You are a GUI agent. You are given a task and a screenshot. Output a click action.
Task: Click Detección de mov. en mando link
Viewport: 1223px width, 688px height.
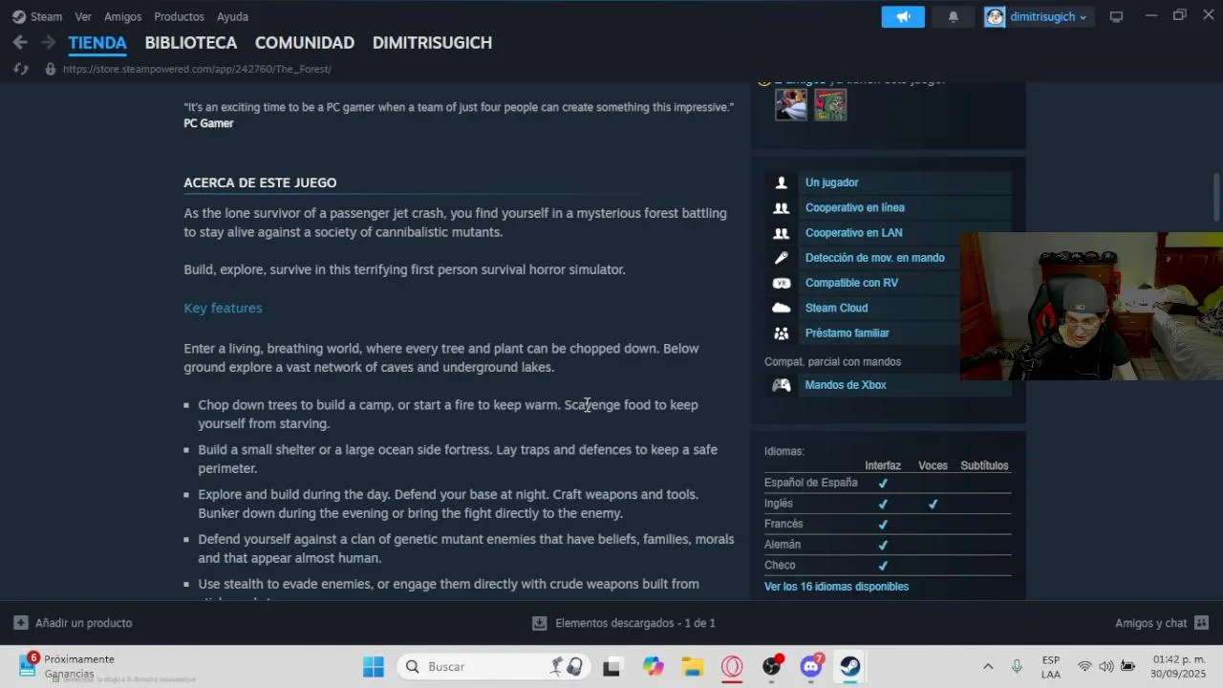[874, 258]
